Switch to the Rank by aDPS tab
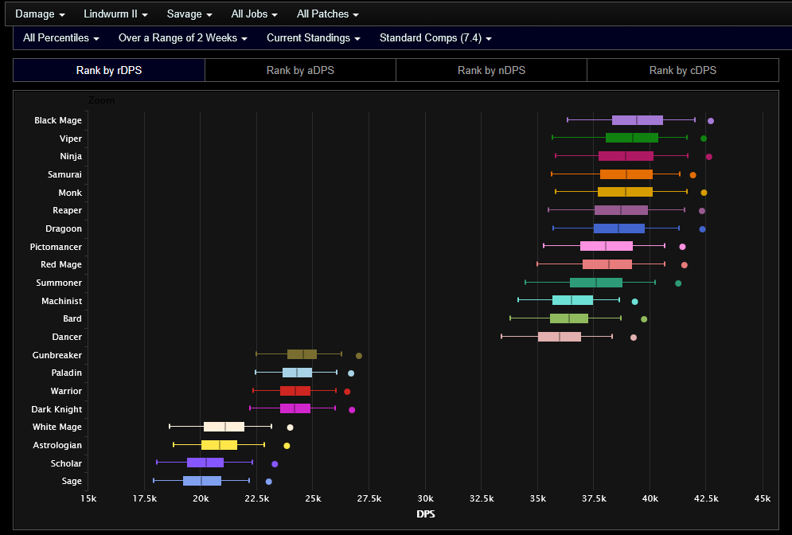Screen dimensions: 792x535 301,70
